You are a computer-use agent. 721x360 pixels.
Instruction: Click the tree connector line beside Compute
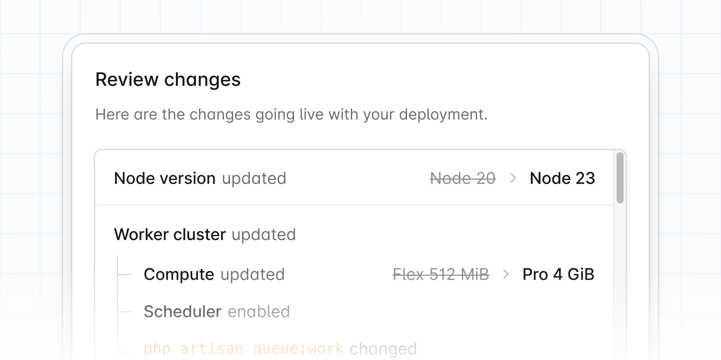pyautogui.click(x=125, y=274)
